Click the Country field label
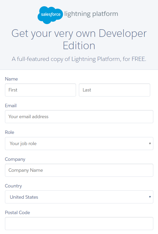Screen dimensions: 158x234 [13, 186]
